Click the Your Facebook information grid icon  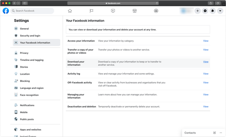[16, 42]
